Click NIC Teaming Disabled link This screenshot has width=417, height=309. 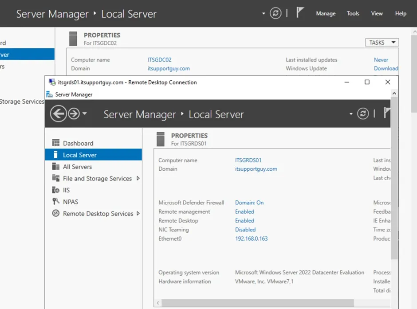point(245,230)
